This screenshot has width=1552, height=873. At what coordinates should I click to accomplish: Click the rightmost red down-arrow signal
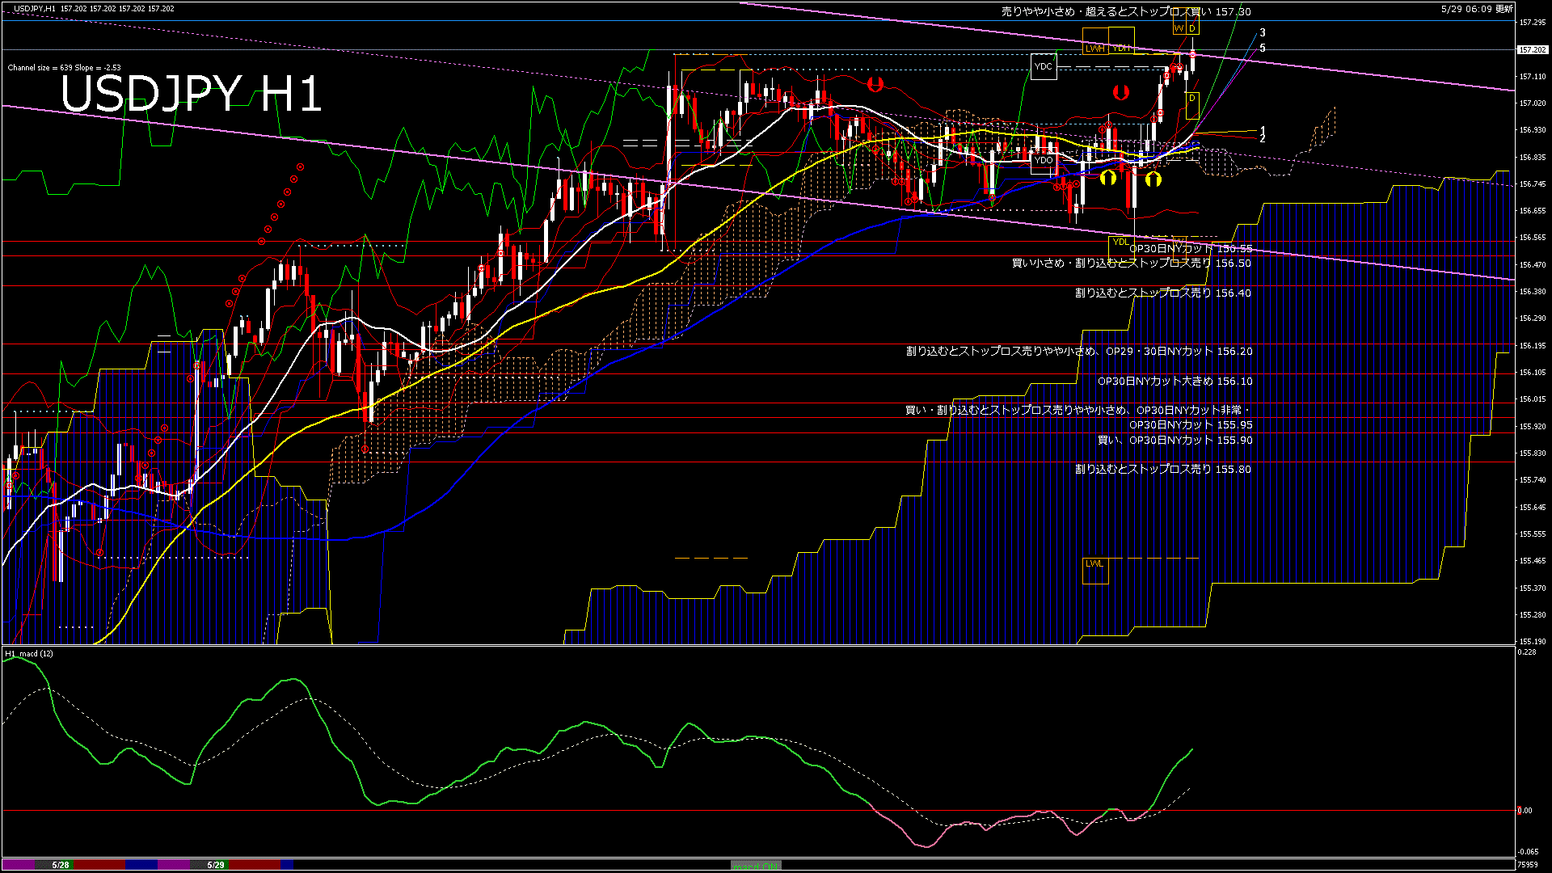[1120, 92]
